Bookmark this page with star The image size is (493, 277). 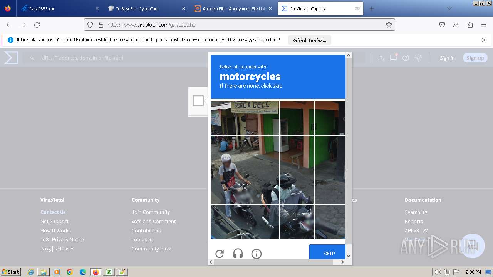point(389,25)
